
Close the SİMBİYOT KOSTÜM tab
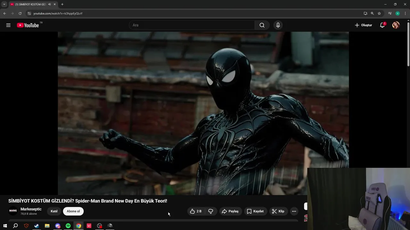tap(55, 4)
